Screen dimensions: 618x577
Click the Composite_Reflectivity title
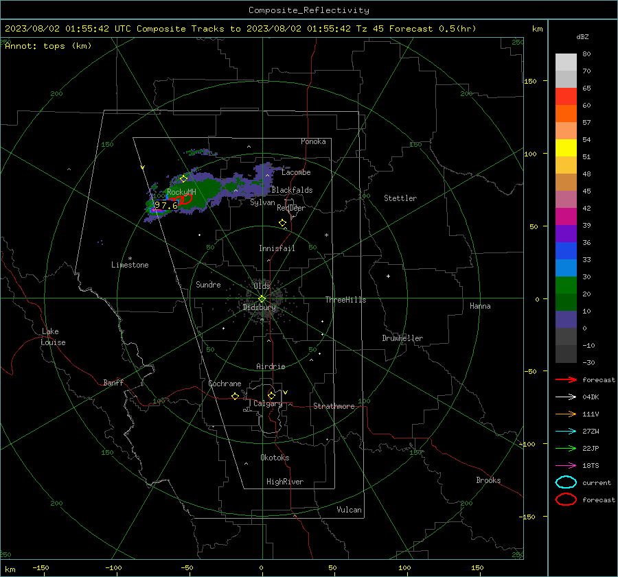[x=309, y=10]
